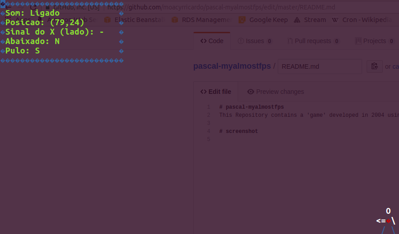Click the github.com URL in address bar

click(221, 7)
